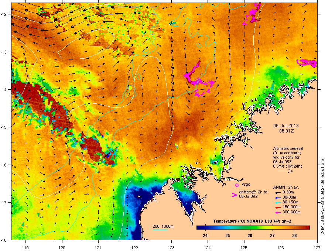This screenshot has width=325, height=251.
Task: Click the '-14' latitude axis label
Action: click(4, 89)
